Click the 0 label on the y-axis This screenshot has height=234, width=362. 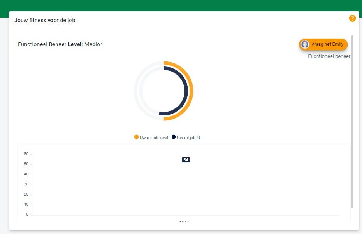pyautogui.click(x=27, y=215)
